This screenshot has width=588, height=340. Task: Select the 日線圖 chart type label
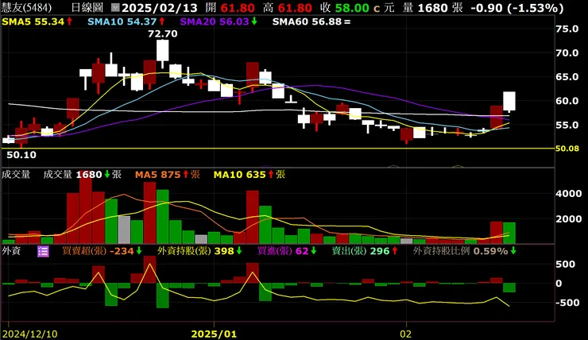pyautogui.click(x=87, y=7)
